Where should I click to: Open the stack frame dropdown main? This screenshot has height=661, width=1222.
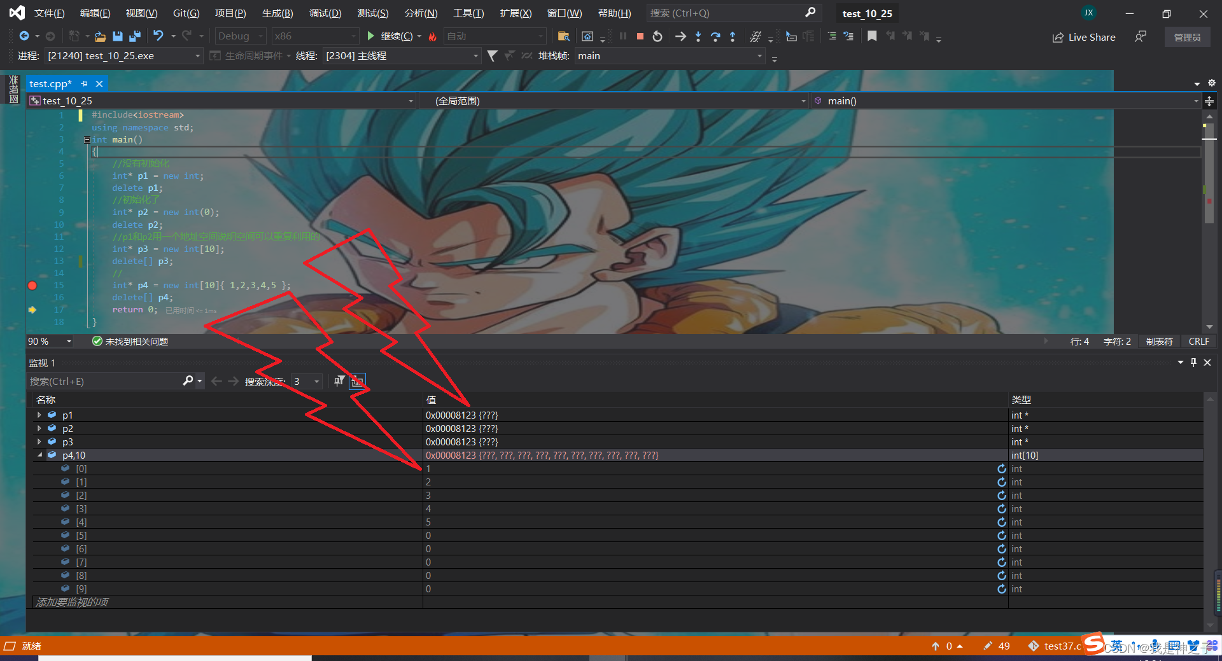point(670,56)
